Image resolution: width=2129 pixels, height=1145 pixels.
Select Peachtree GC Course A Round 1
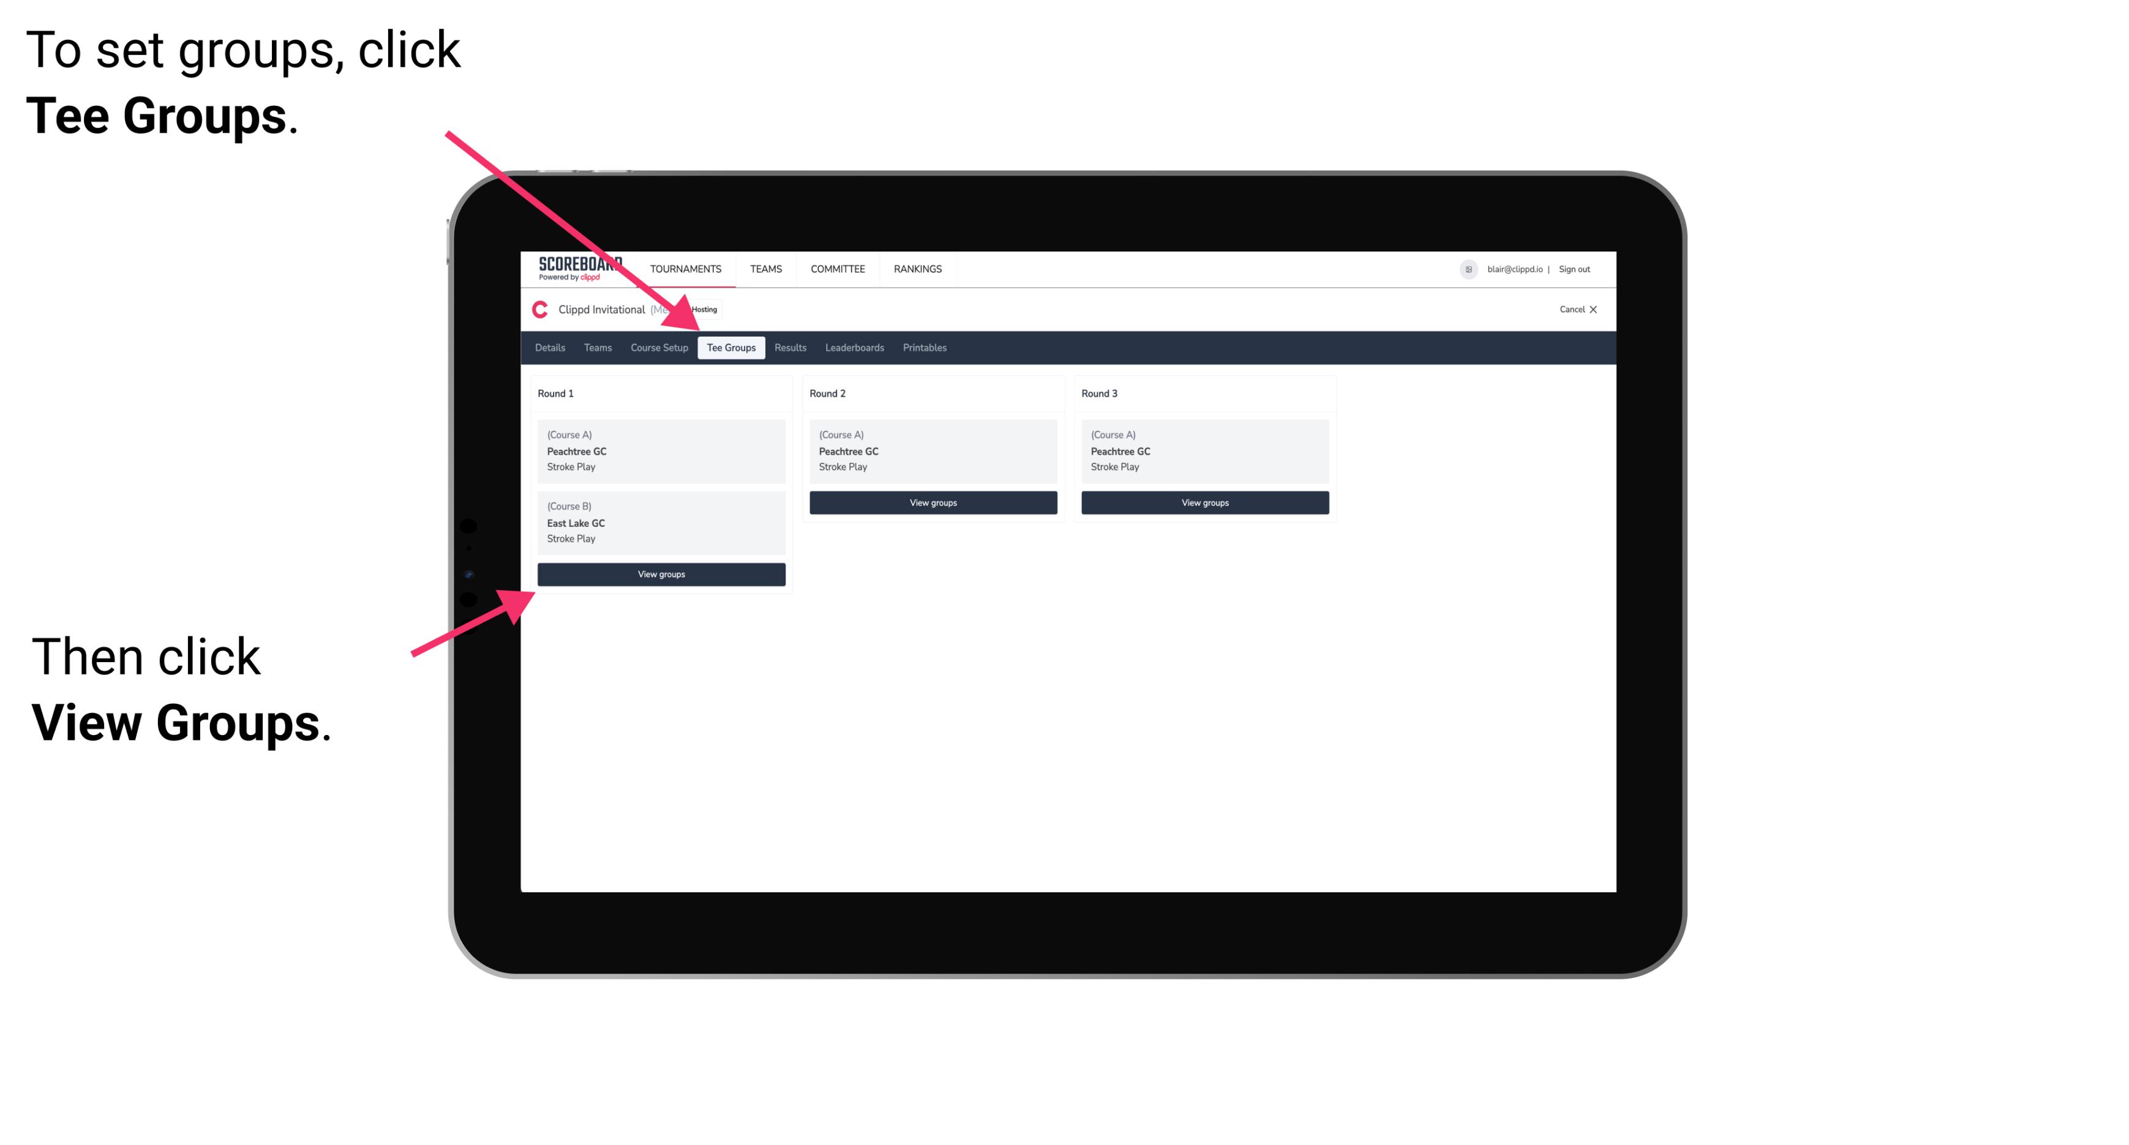(660, 451)
